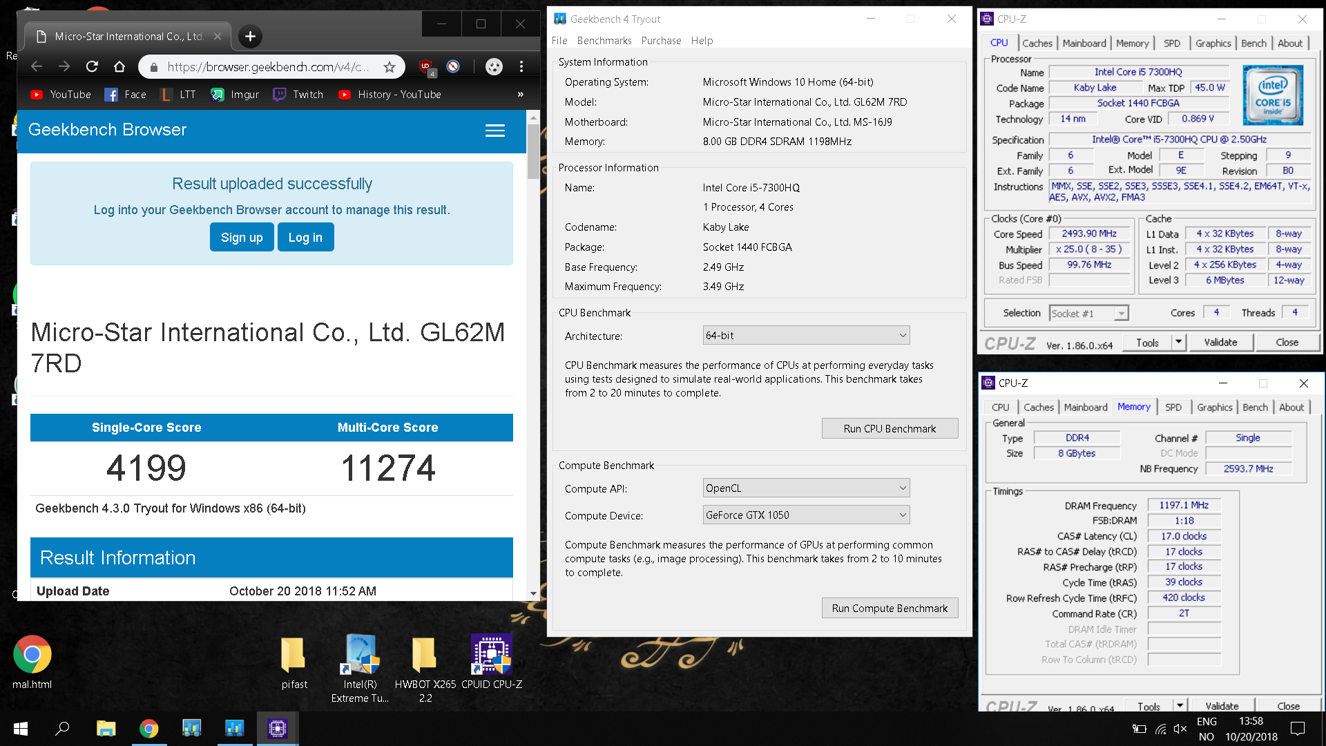The image size is (1326, 746).
Task: Click Log in button
Action: click(x=305, y=237)
